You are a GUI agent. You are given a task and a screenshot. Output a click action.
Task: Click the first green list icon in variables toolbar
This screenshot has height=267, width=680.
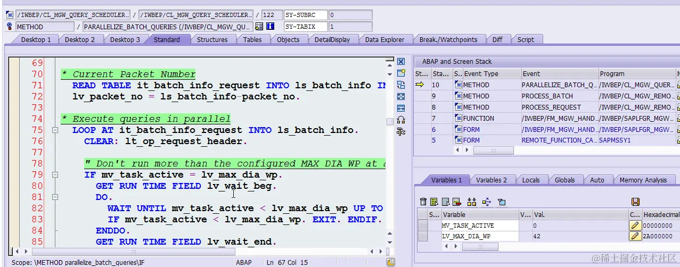(434, 202)
